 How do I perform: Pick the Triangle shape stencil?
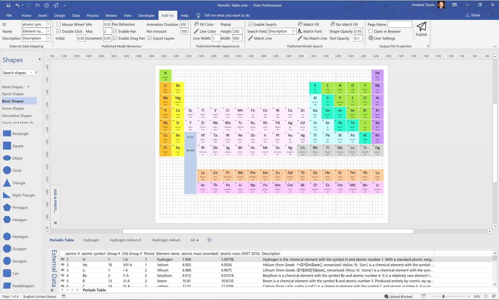[7, 183]
